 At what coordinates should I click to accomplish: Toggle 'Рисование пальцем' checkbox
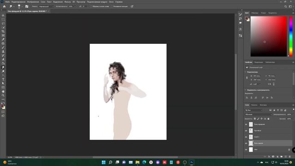click(x=112, y=6)
